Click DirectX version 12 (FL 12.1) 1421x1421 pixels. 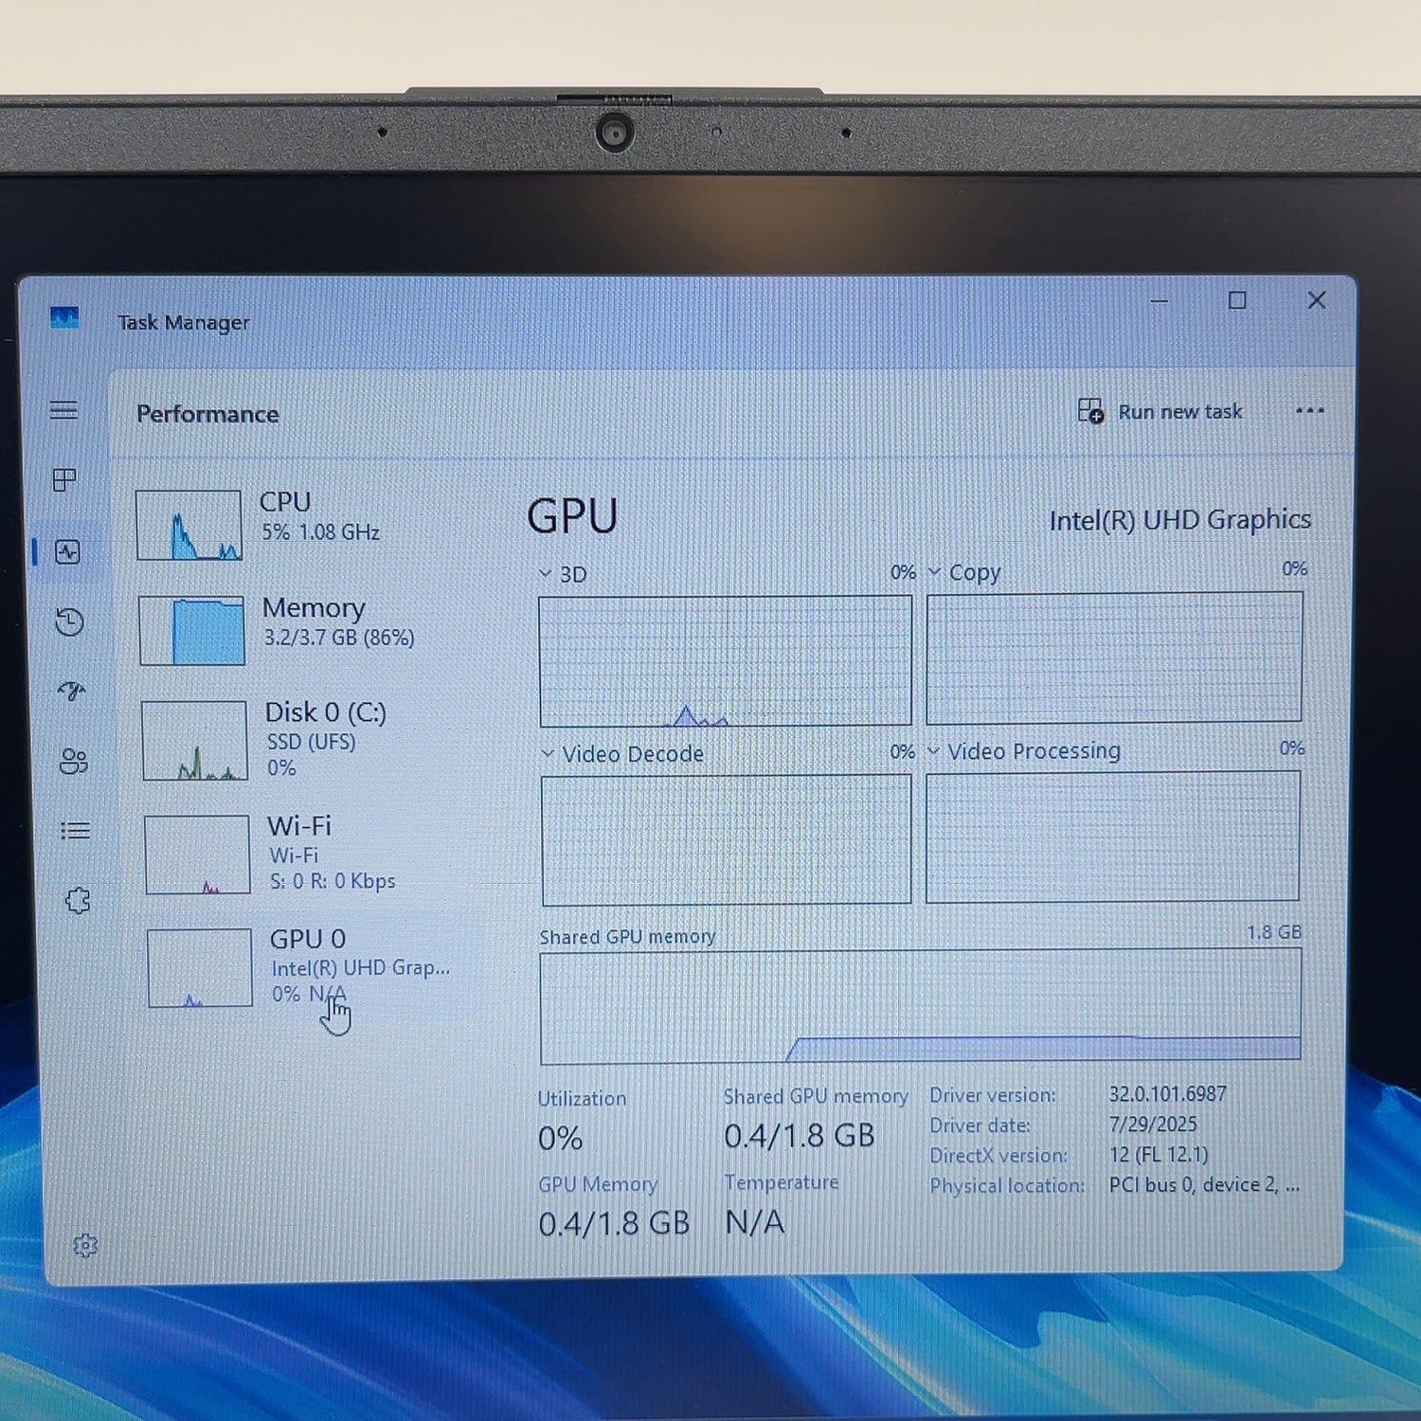point(1159,1155)
